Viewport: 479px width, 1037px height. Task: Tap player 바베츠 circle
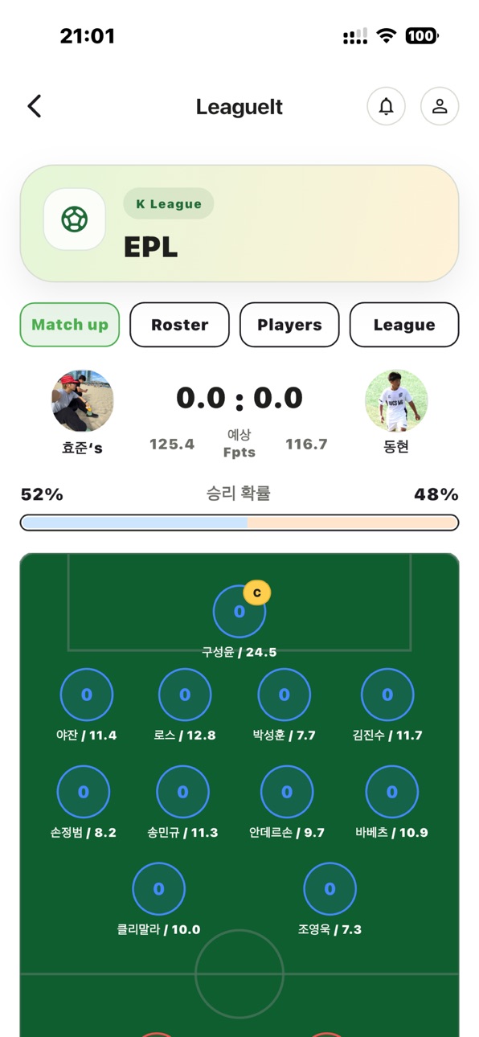pyautogui.click(x=392, y=792)
